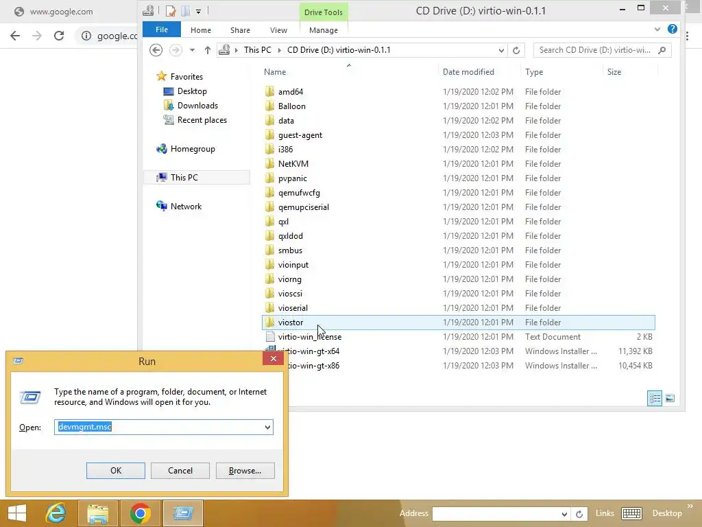Reload the page in Chrome
The image size is (702, 527).
[59, 36]
